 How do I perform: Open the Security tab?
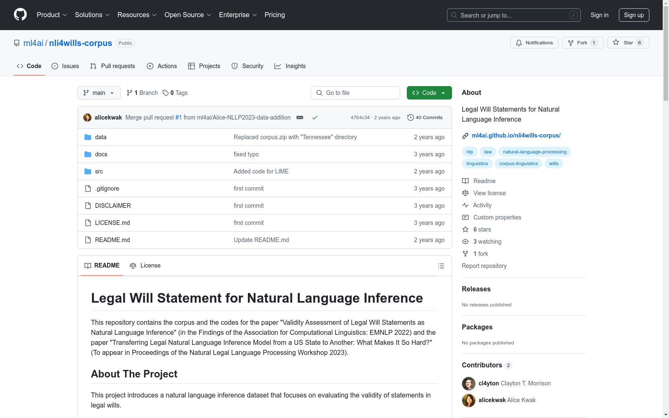(x=248, y=66)
